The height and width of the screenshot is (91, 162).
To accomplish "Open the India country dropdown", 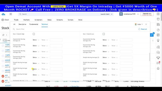I will click(139, 24).
